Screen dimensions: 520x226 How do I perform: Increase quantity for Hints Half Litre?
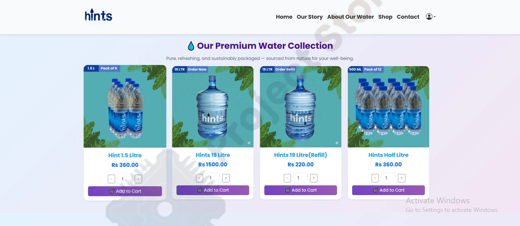(402, 178)
